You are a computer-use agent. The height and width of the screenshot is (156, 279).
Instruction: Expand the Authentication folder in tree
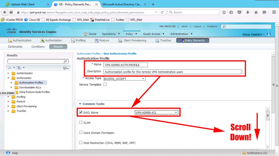click(8, 73)
